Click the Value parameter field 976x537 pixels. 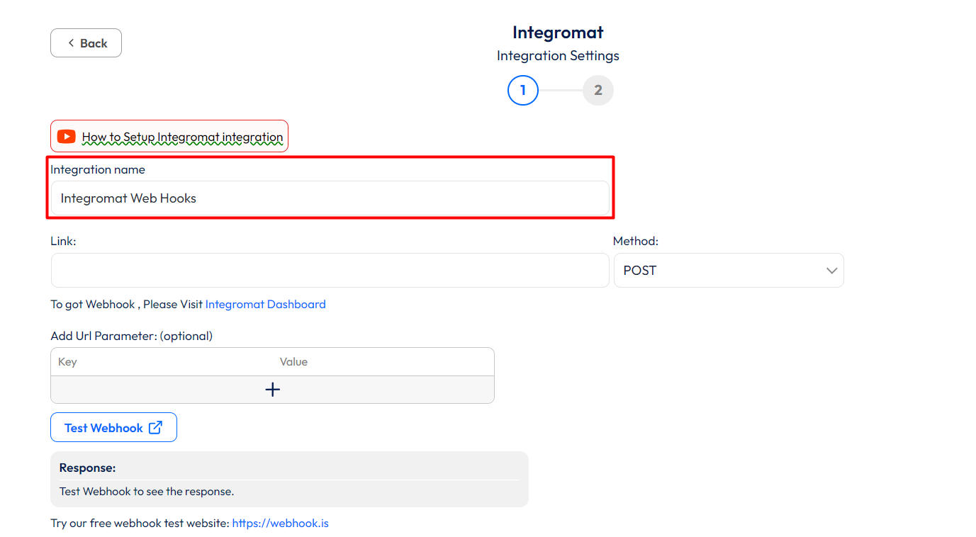point(383,362)
